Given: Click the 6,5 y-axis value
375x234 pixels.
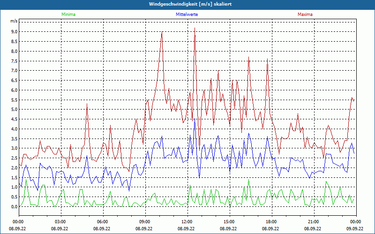Looking at the screenshot, I should [15, 80].
